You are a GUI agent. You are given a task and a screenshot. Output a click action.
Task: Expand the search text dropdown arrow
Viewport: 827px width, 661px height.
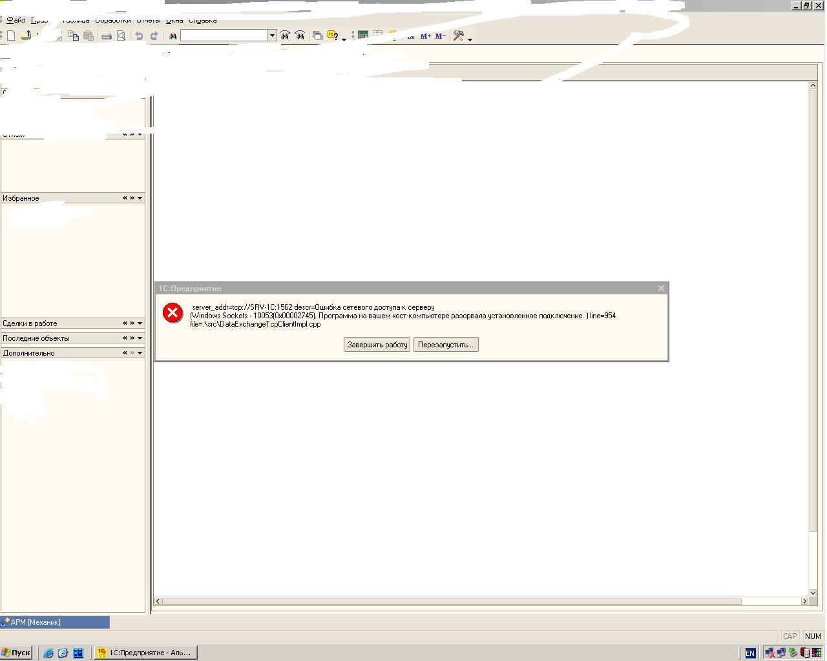(x=272, y=36)
